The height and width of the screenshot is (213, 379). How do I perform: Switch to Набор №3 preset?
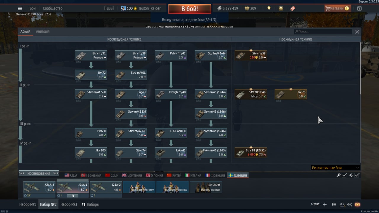69,204
